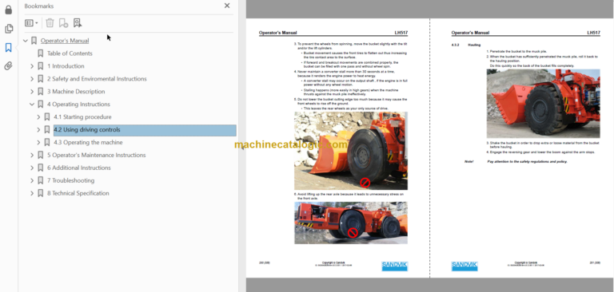This screenshot has height=292, width=614.
Task: Open the 7 Troubleshooting bookmark
Action: [71, 180]
